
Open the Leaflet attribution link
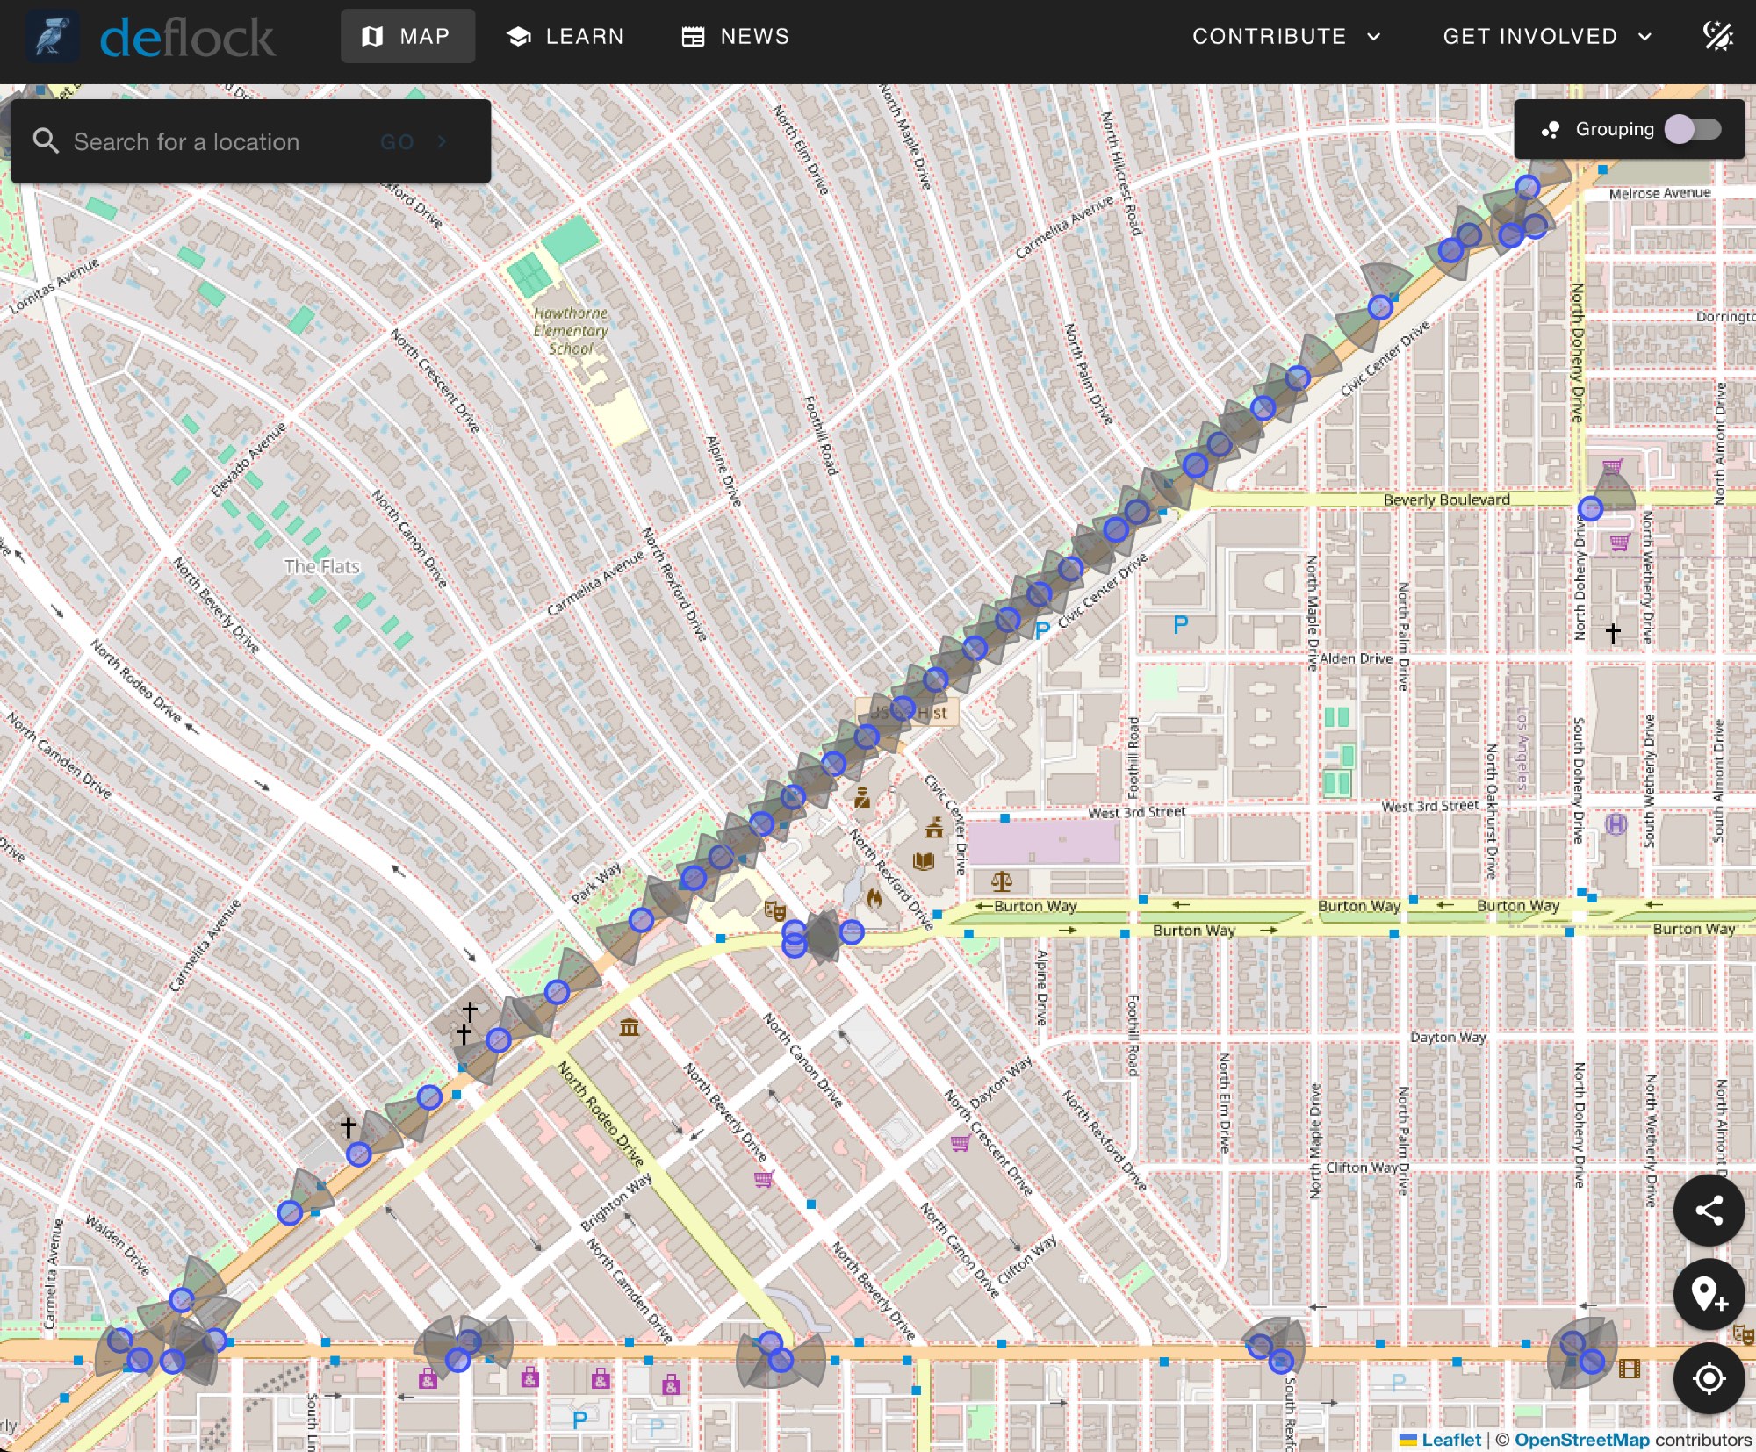(1450, 1440)
